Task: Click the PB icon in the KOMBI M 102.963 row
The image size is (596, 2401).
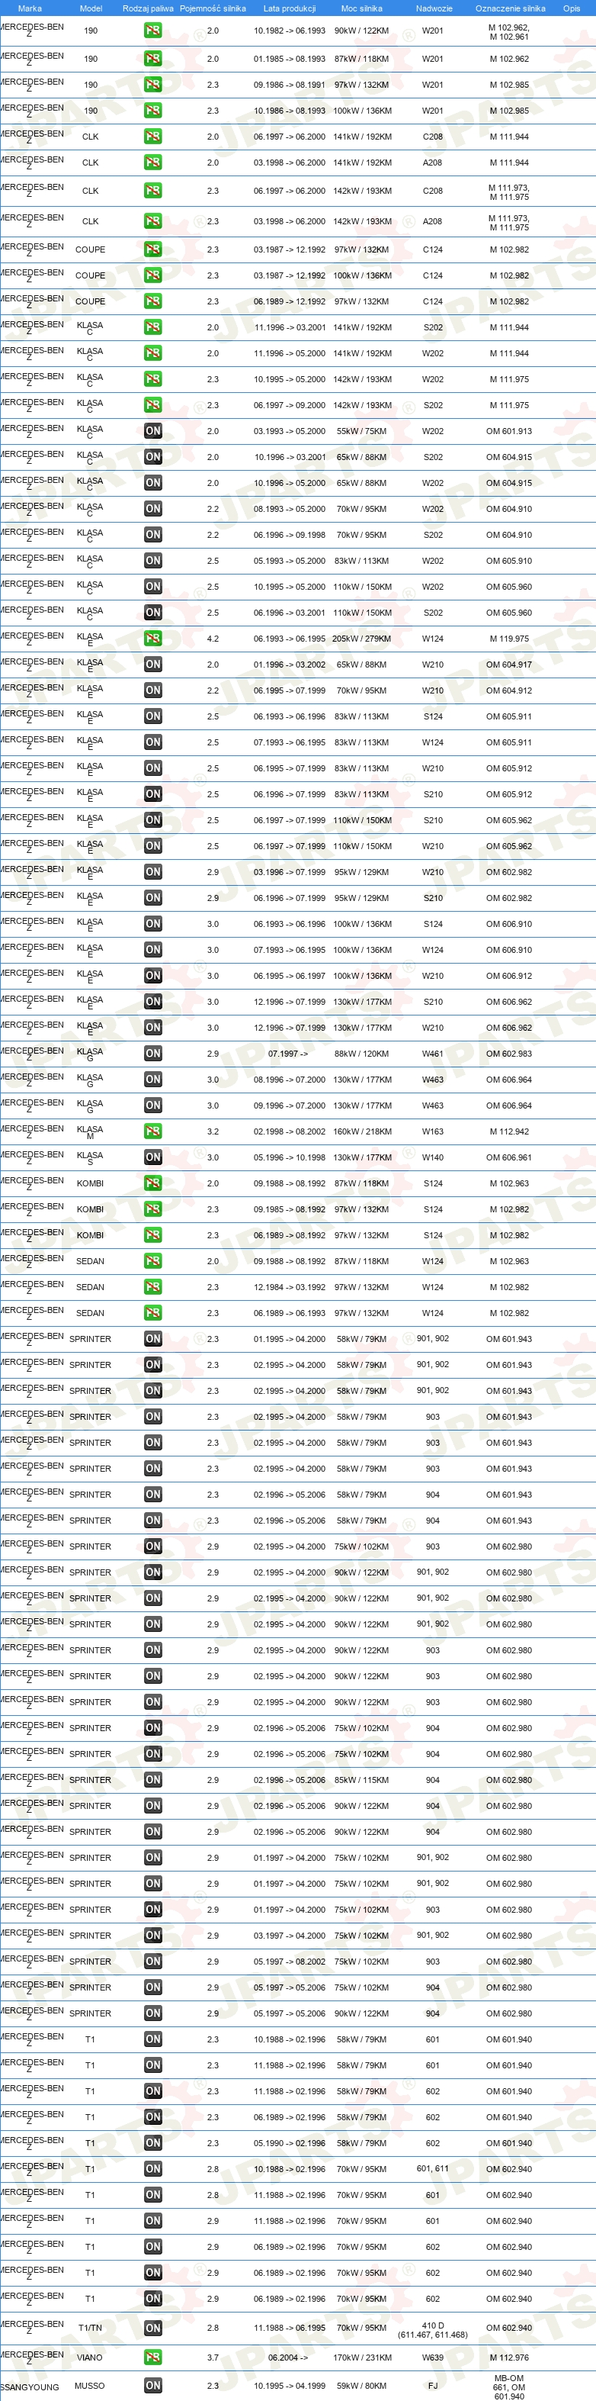Action: (152, 1184)
